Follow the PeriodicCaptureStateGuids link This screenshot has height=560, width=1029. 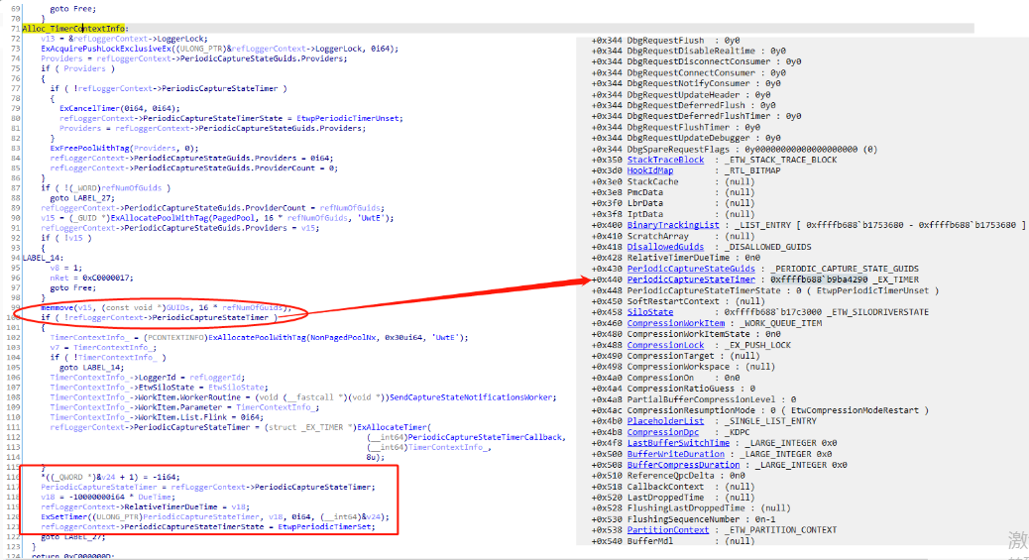point(690,269)
